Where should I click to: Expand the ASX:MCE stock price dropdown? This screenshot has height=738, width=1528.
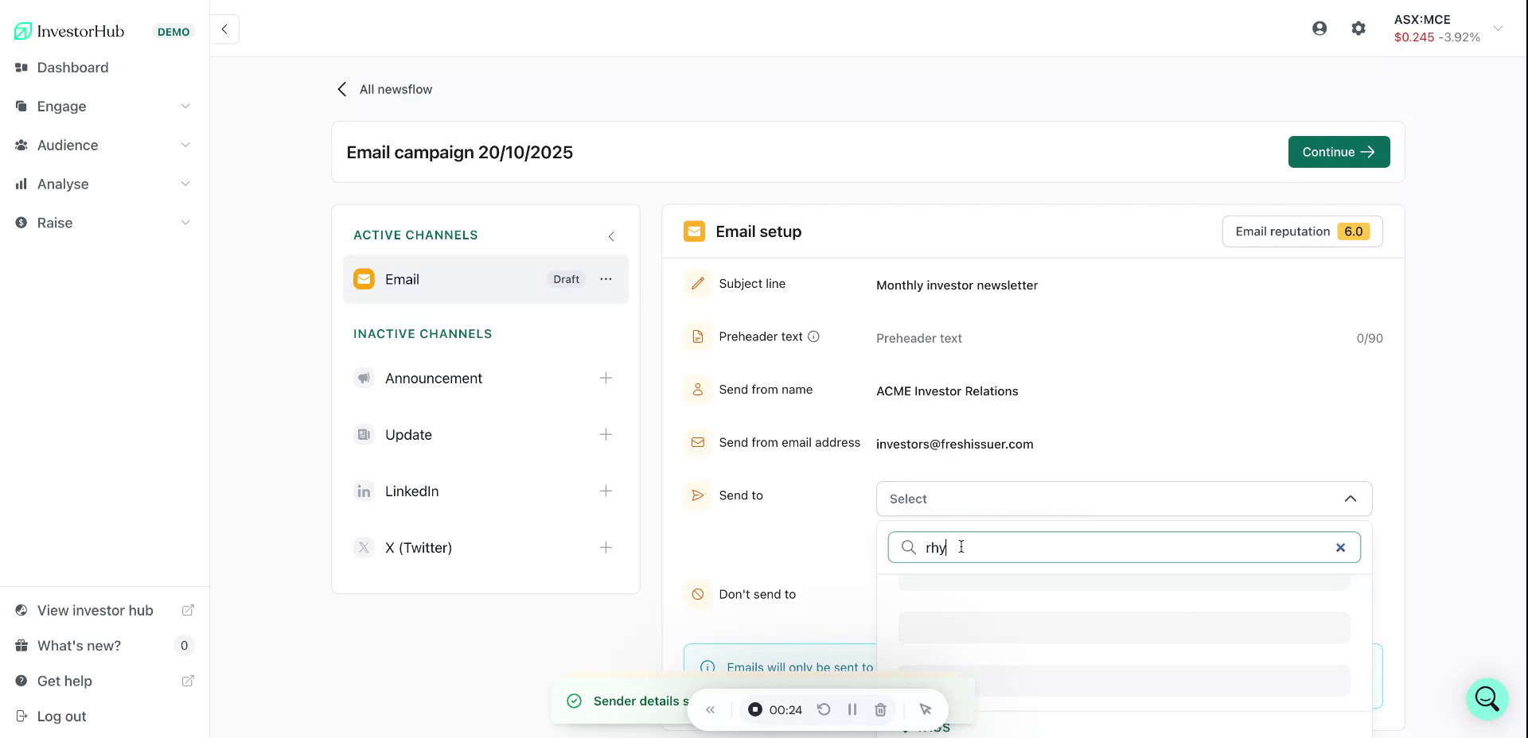1499,29
